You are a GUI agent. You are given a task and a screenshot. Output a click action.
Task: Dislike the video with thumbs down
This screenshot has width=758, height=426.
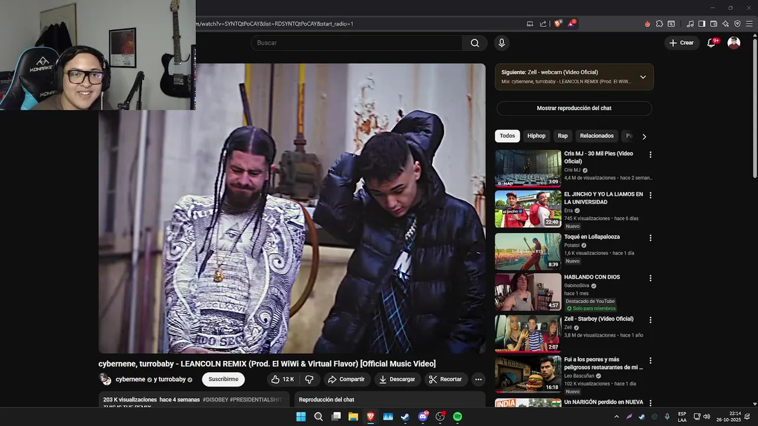tap(309, 379)
